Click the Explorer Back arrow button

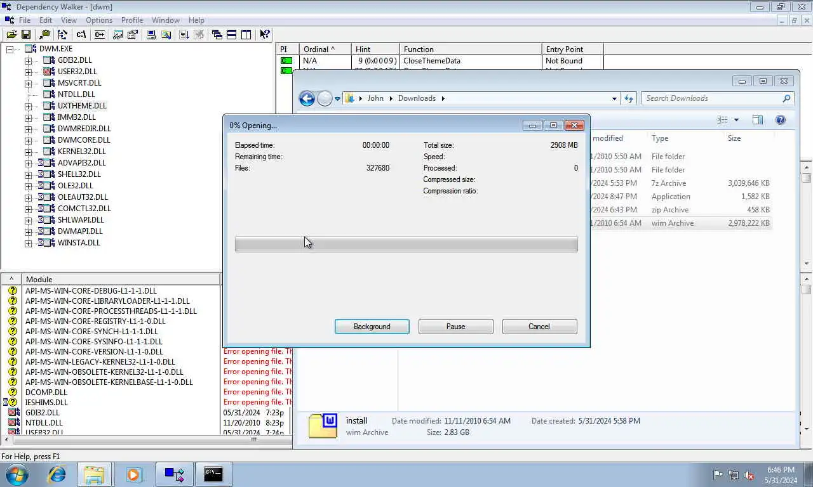(307, 98)
